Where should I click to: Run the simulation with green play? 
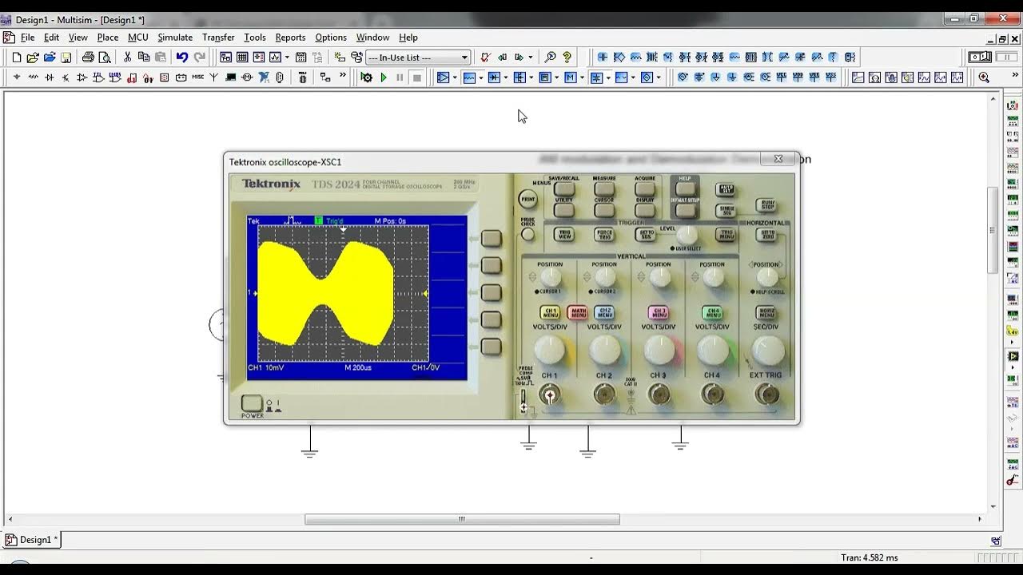[x=384, y=77]
